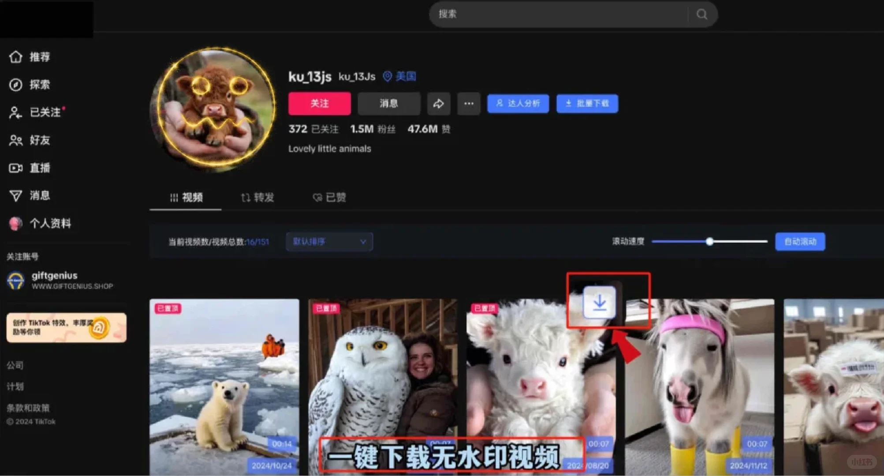
Task: Open the 好友 (Friends) section icon
Action: tap(16, 140)
